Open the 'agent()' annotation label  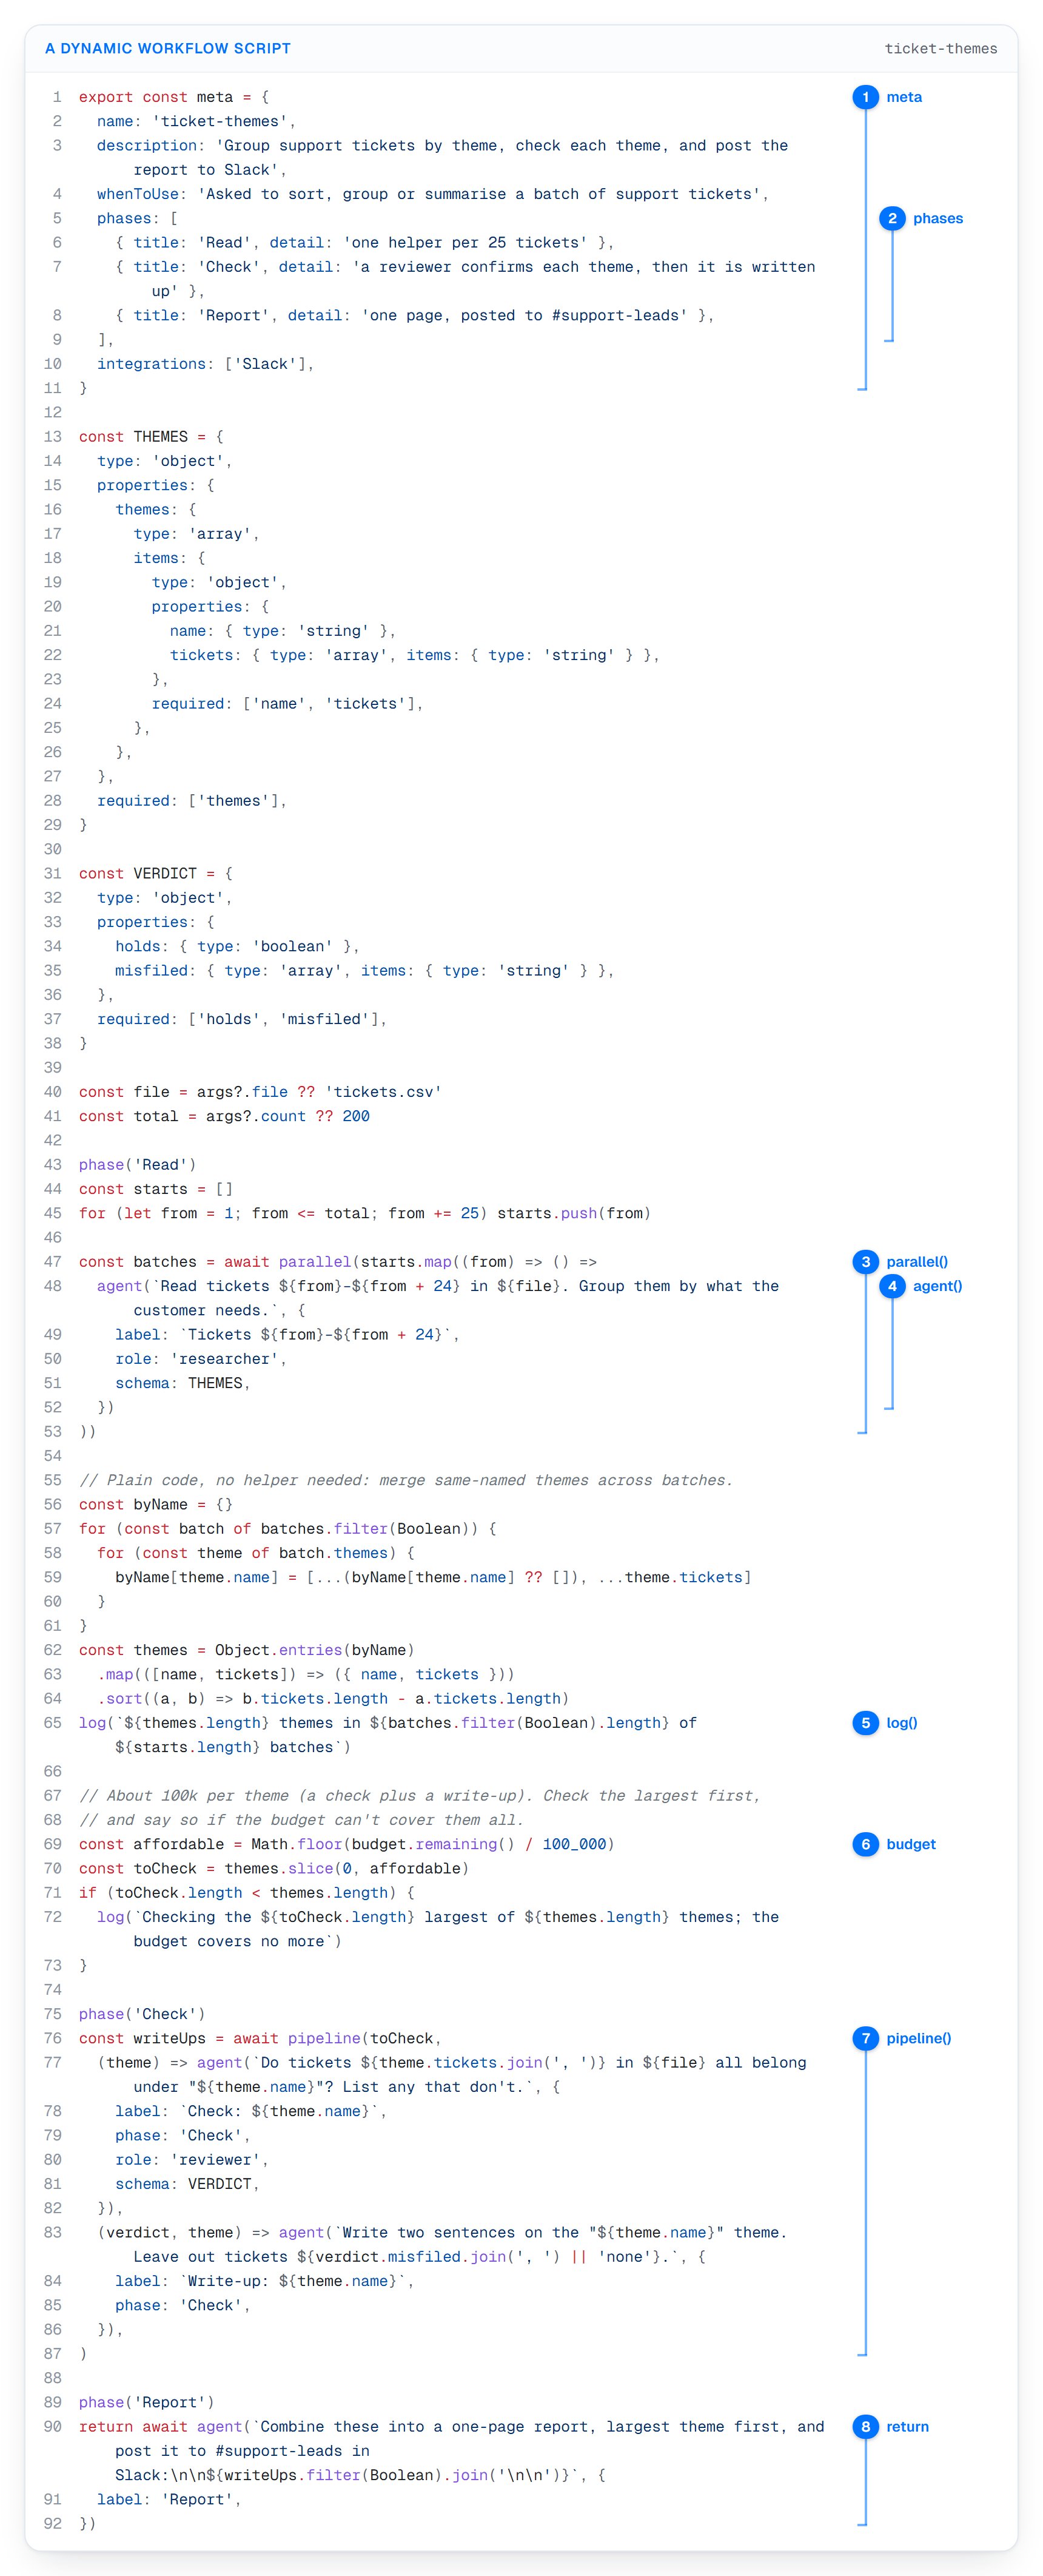[937, 1286]
